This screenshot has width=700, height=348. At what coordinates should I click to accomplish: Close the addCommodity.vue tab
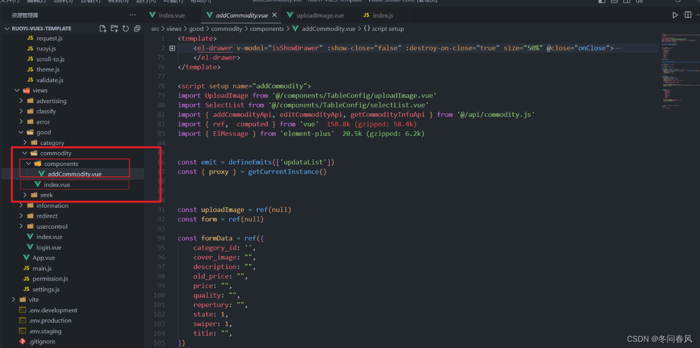coord(274,15)
